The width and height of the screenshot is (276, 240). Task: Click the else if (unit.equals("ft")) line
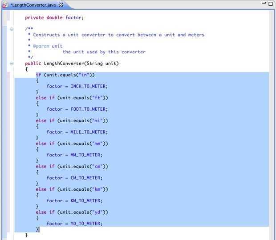(72, 98)
